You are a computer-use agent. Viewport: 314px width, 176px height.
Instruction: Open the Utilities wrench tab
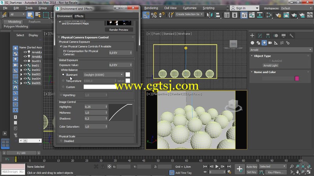pos(291,36)
